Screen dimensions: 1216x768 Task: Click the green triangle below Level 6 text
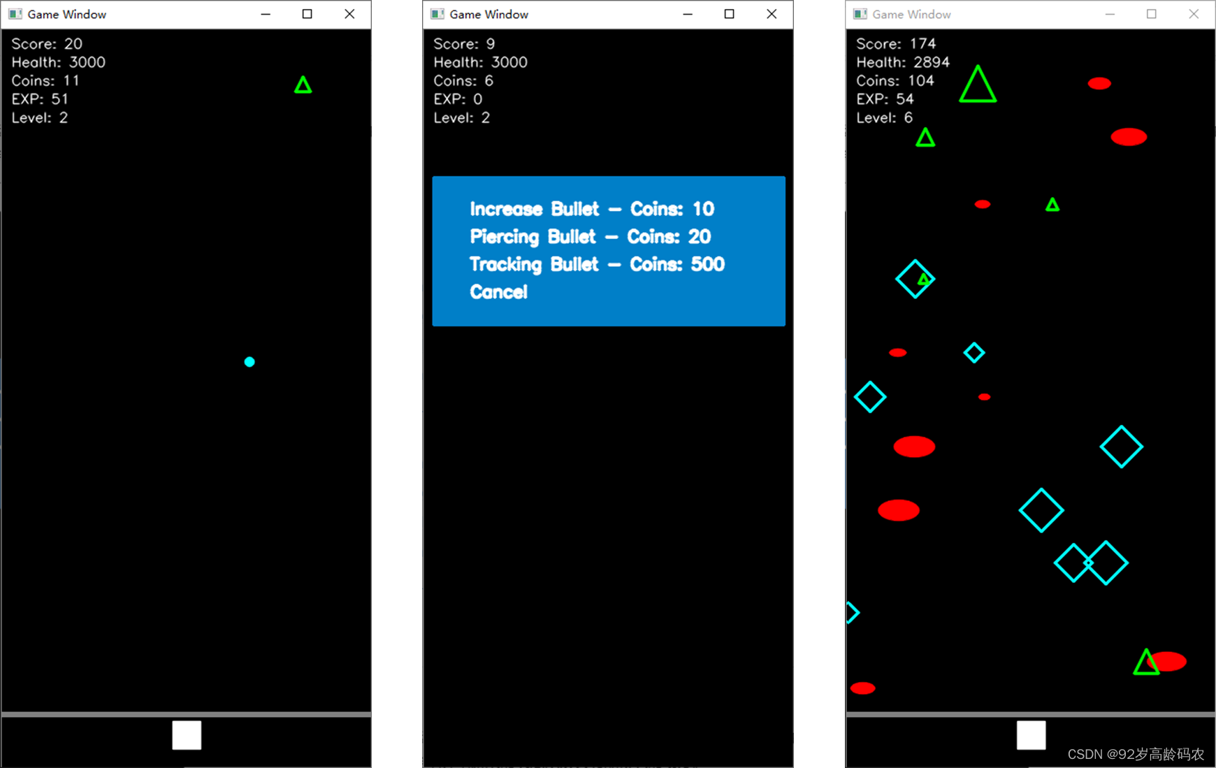pos(925,138)
